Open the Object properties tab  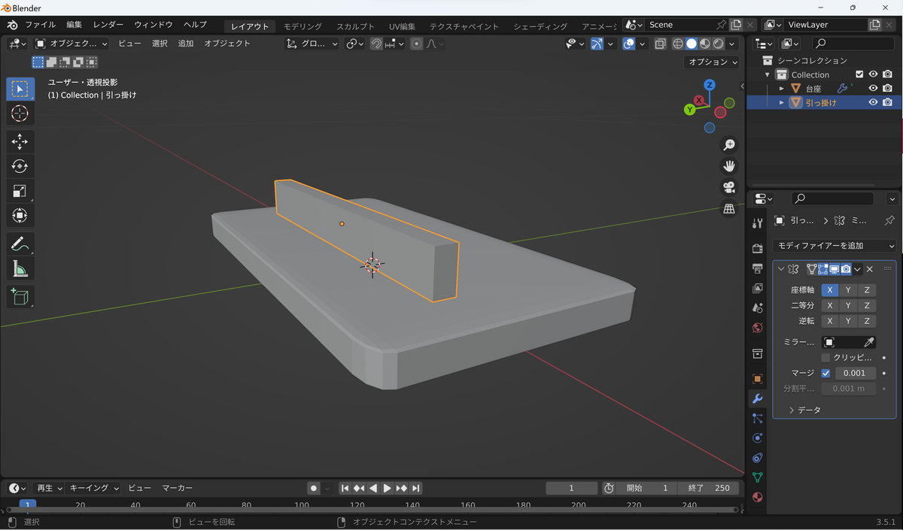757,379
